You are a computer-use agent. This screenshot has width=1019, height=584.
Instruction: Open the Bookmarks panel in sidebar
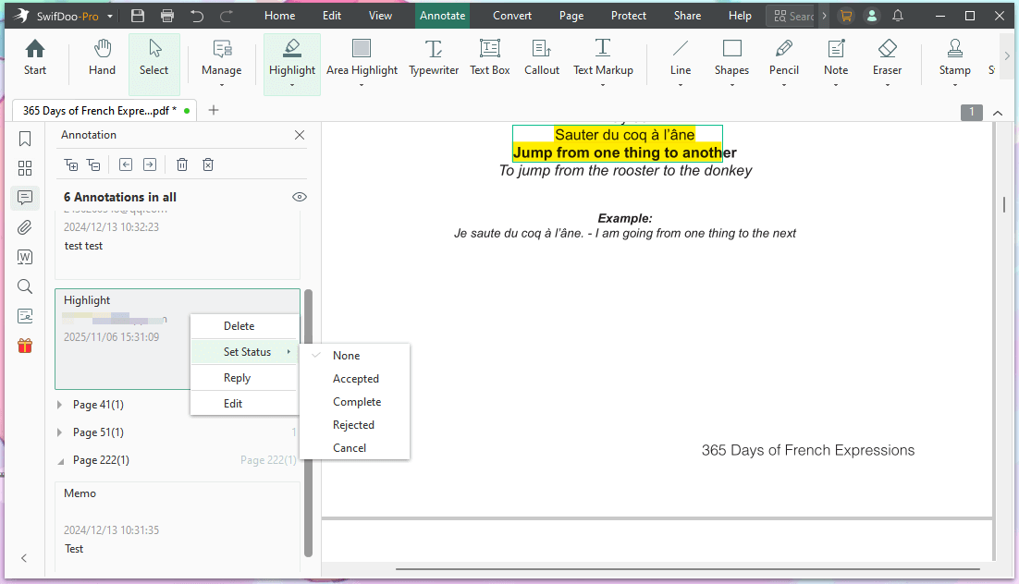click(24, 139)
